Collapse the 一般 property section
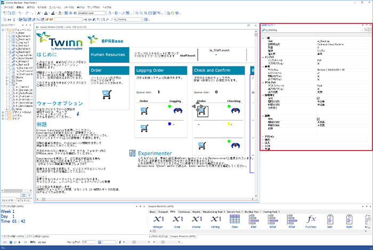The height and width of the screenshot is (250, 373). coord(263,38)
